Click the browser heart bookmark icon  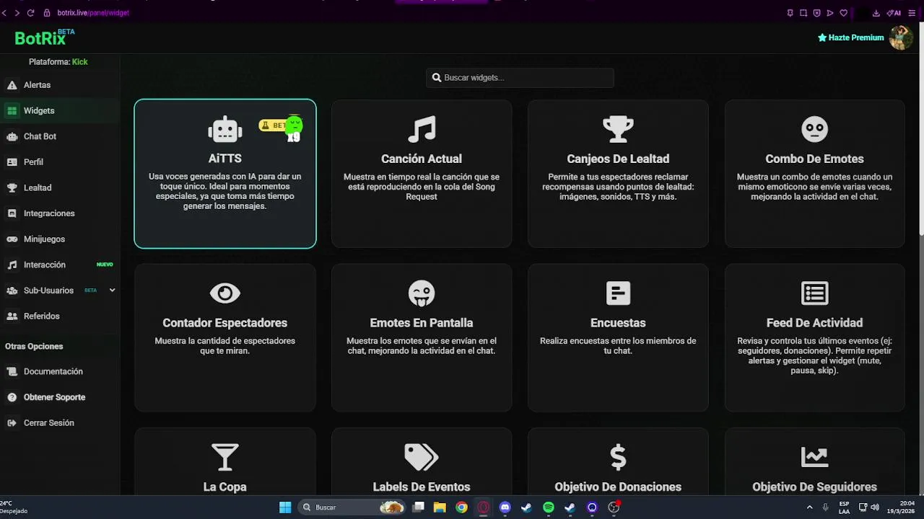click(x=843, y=13)
